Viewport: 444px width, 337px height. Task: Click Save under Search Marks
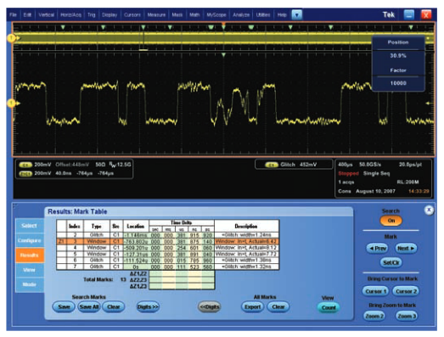tap(64, 307)
